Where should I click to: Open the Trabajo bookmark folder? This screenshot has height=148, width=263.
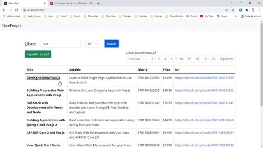(x=125, y=16)
